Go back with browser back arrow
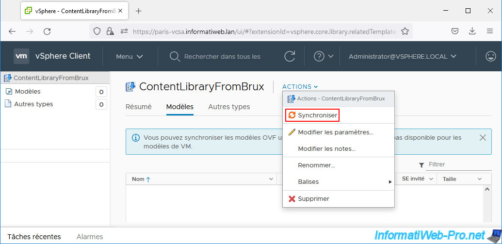Viewport: 502px width, 244px height. tap(12, 32)
